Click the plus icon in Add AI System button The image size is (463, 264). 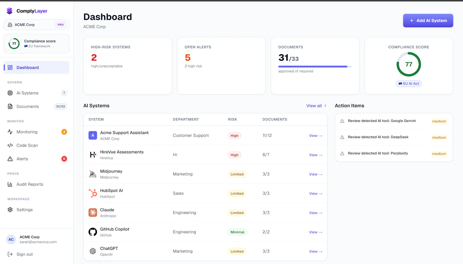pyautogui.click(x=411, y=21)
